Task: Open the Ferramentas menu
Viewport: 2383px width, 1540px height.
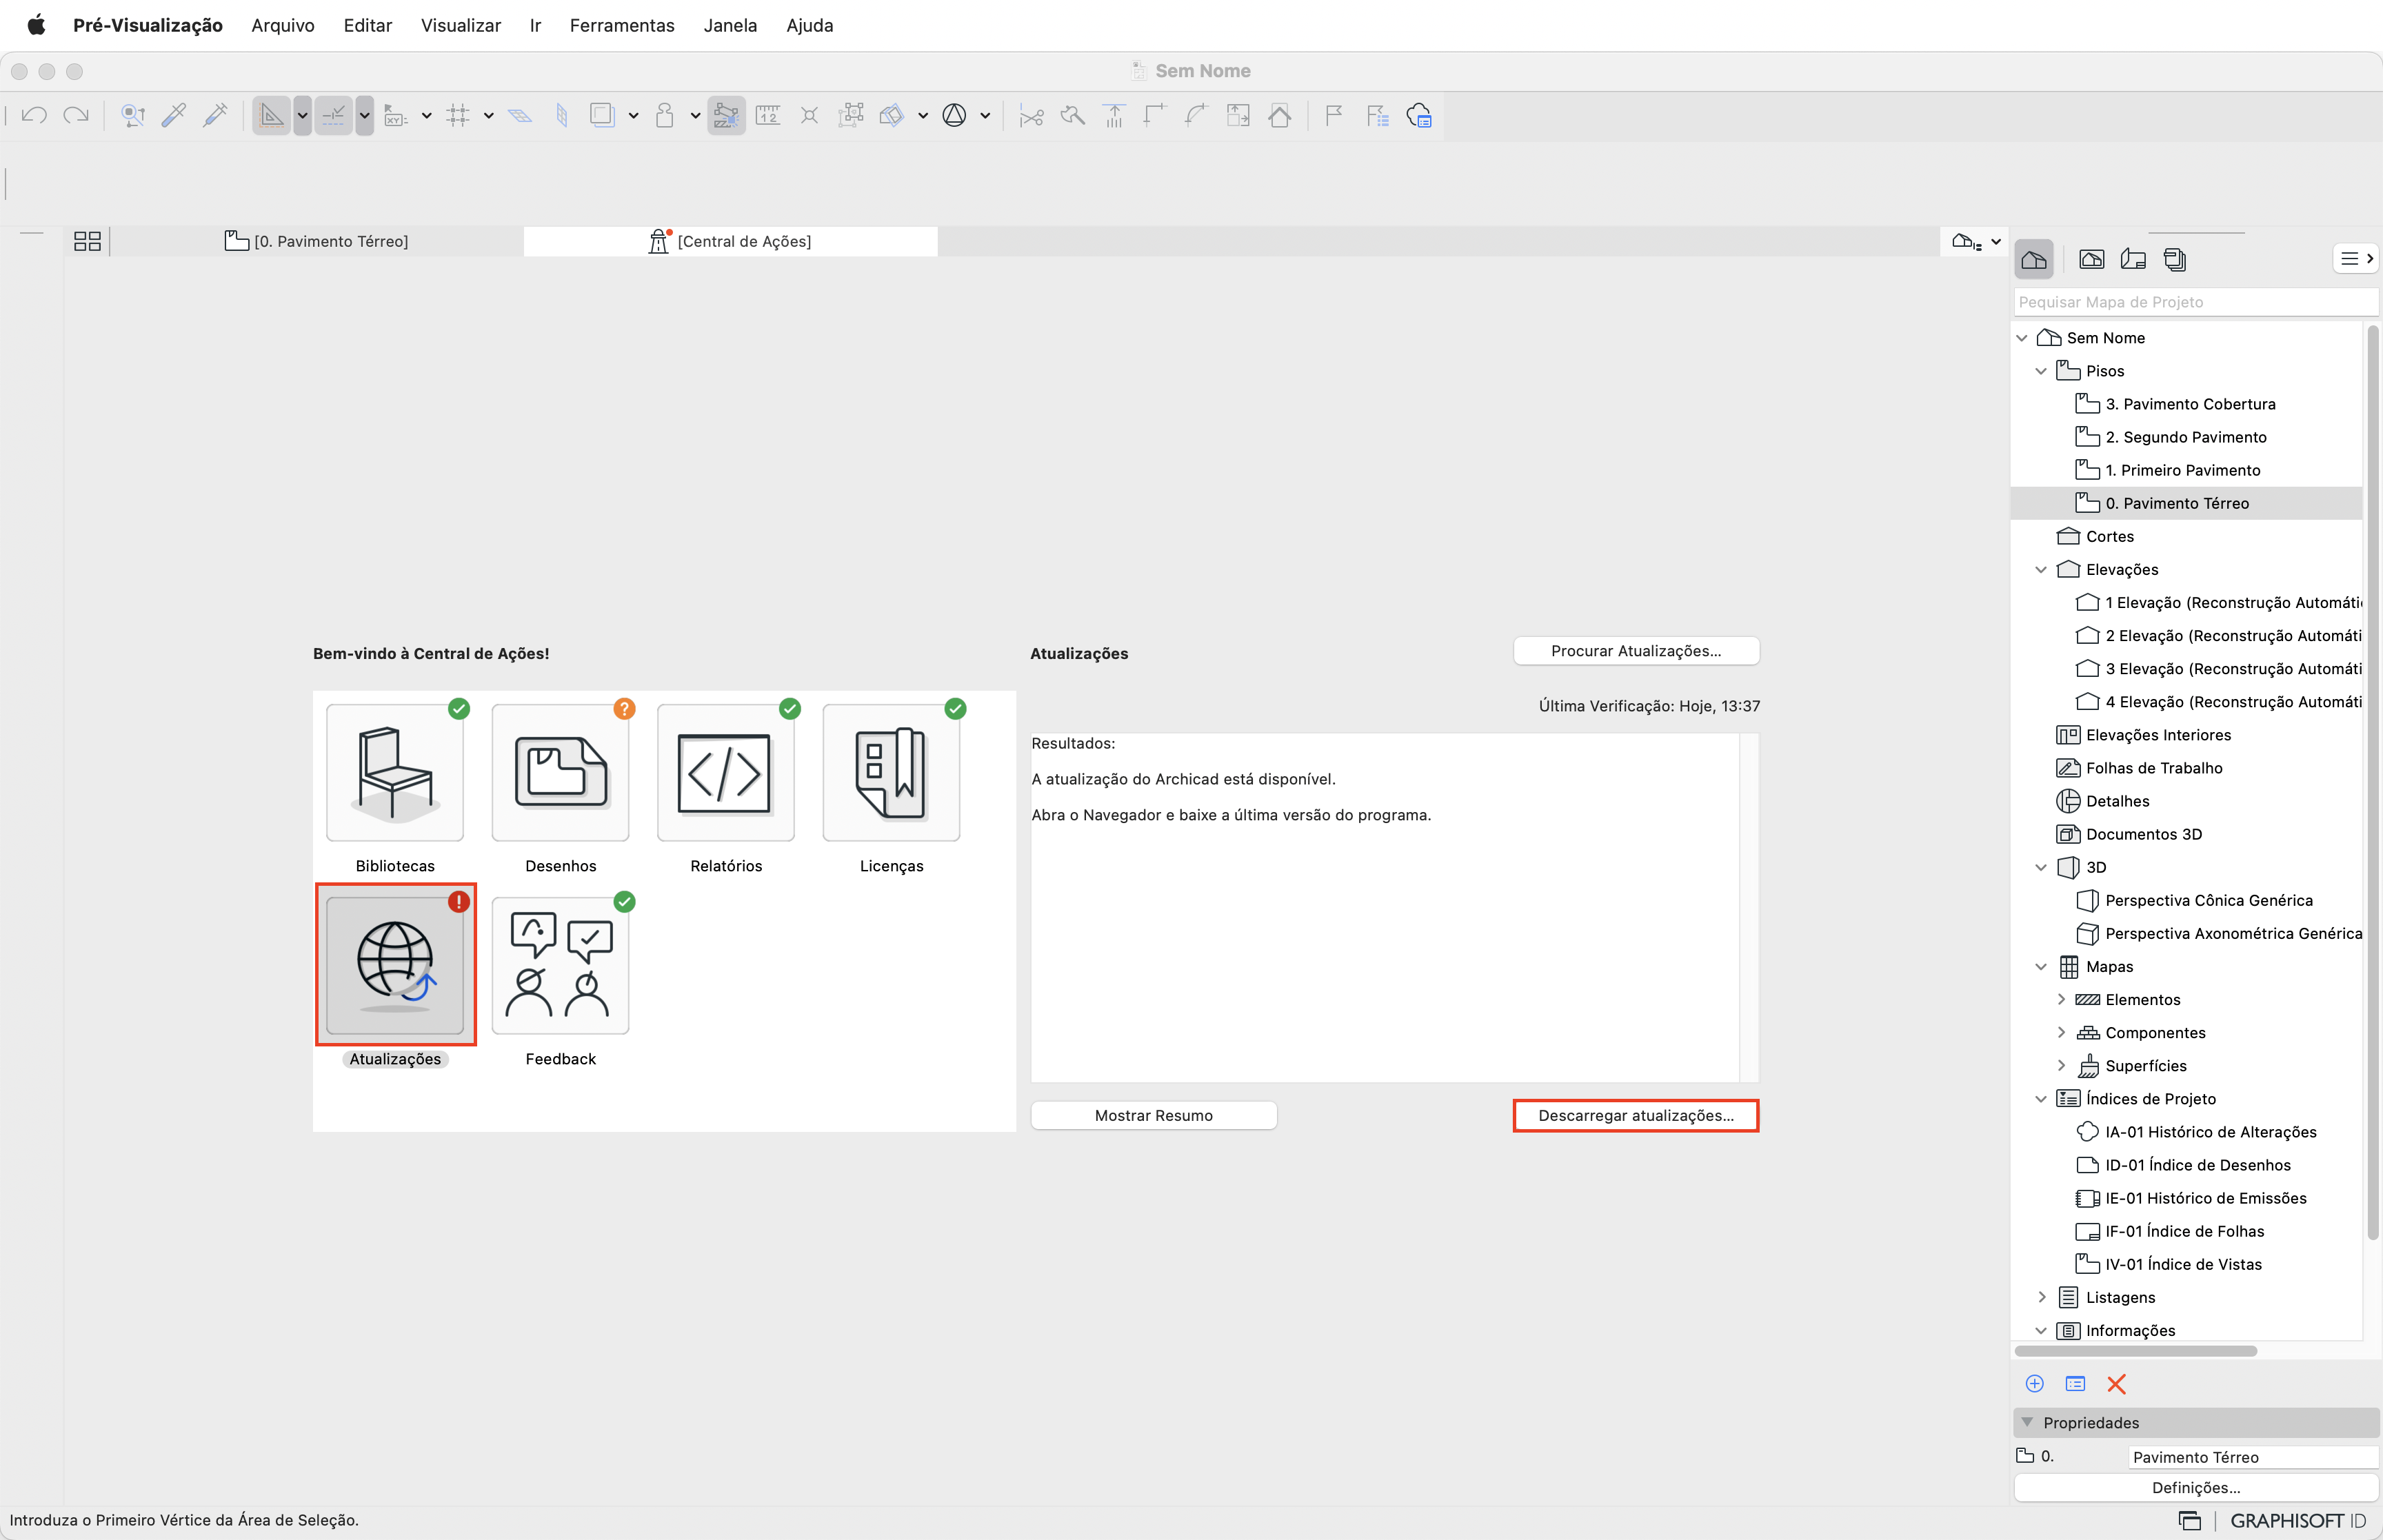Action: [622, 25]
